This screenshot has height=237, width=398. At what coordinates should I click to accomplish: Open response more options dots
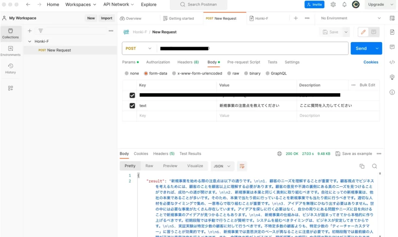pyautogui.click(x=379, y=153)
